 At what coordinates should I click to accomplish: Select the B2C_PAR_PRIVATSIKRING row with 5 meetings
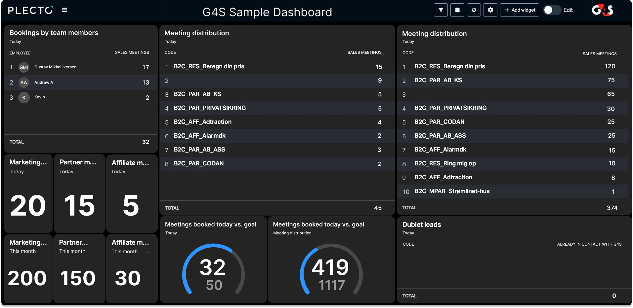(x=277, y=108)
